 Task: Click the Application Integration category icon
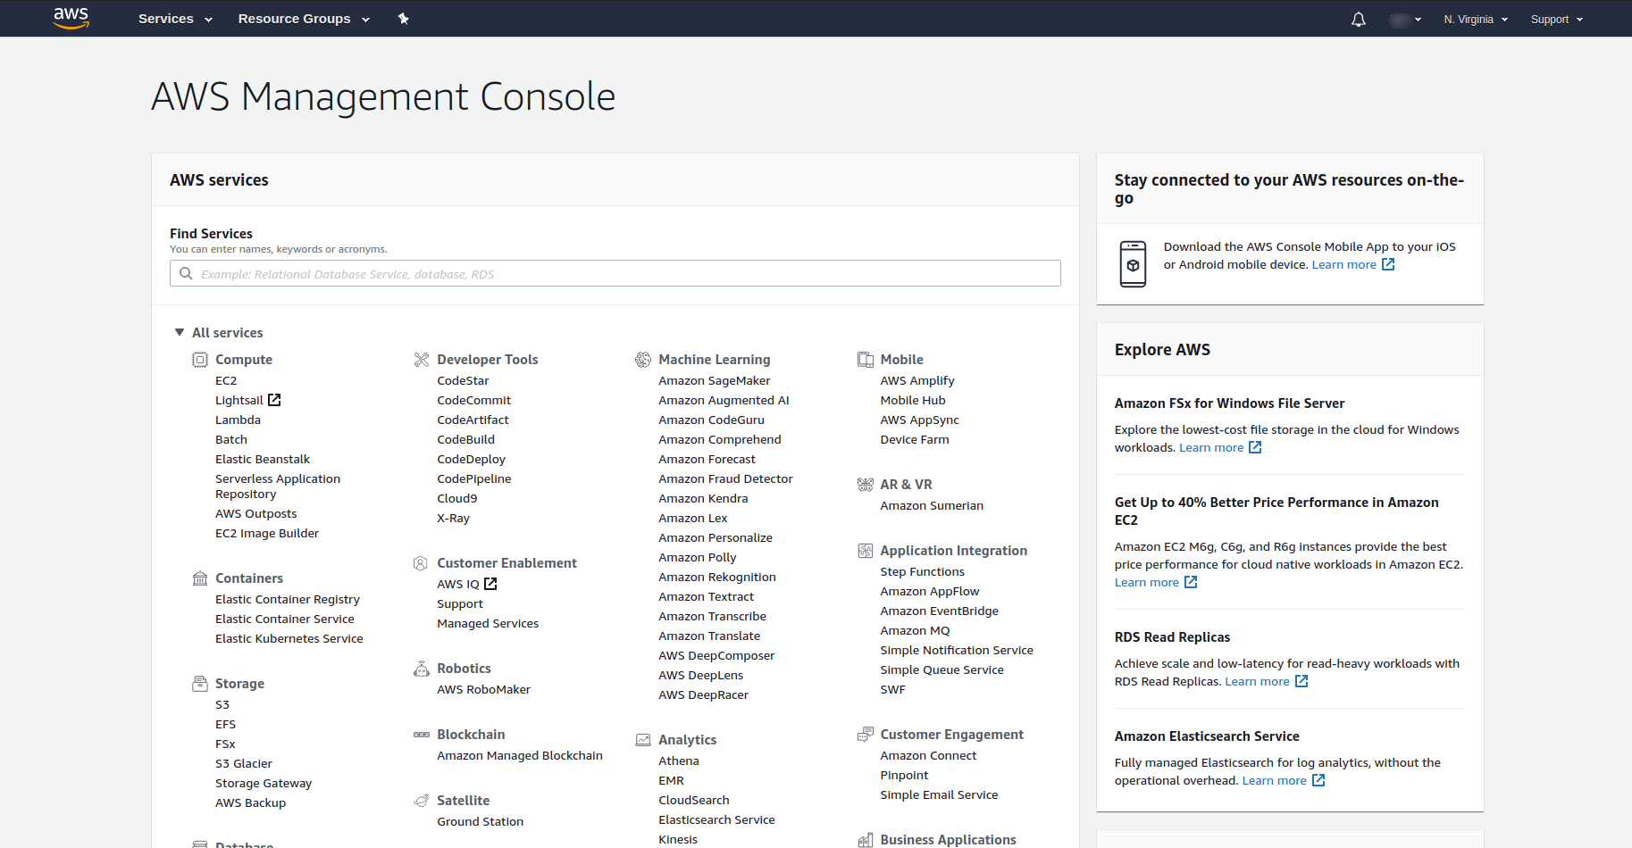coord(866,551)
